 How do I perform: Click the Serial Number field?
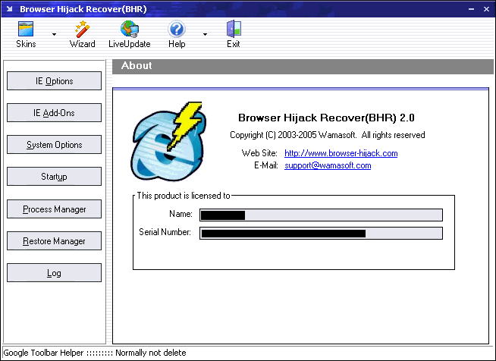coord(321,233)
